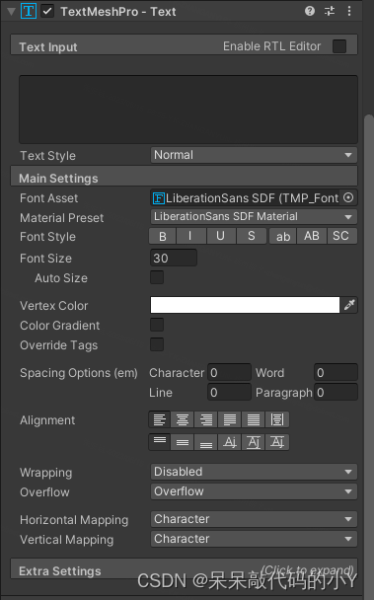Screen dimensions: 374x600
Task: Toggle Italic font style button
Action: (x=190, y=236)
